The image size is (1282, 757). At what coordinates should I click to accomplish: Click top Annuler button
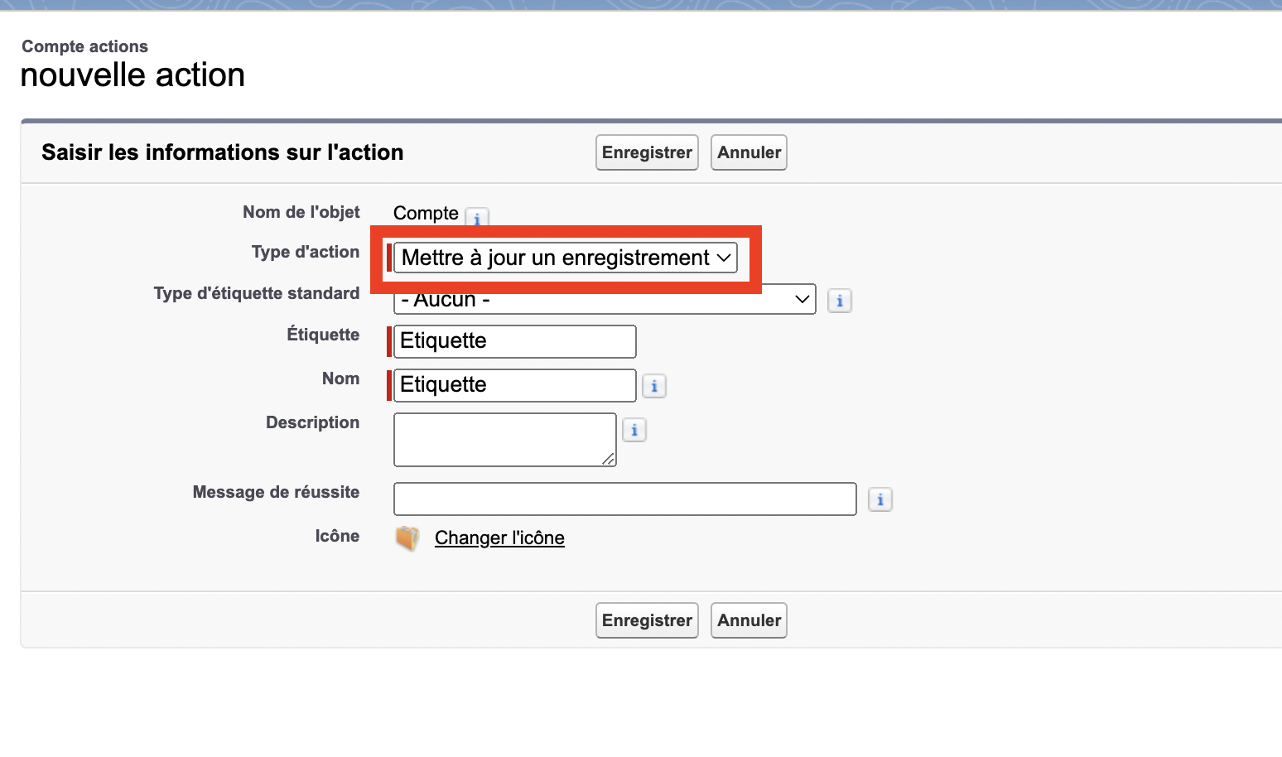tap(749, 152)
